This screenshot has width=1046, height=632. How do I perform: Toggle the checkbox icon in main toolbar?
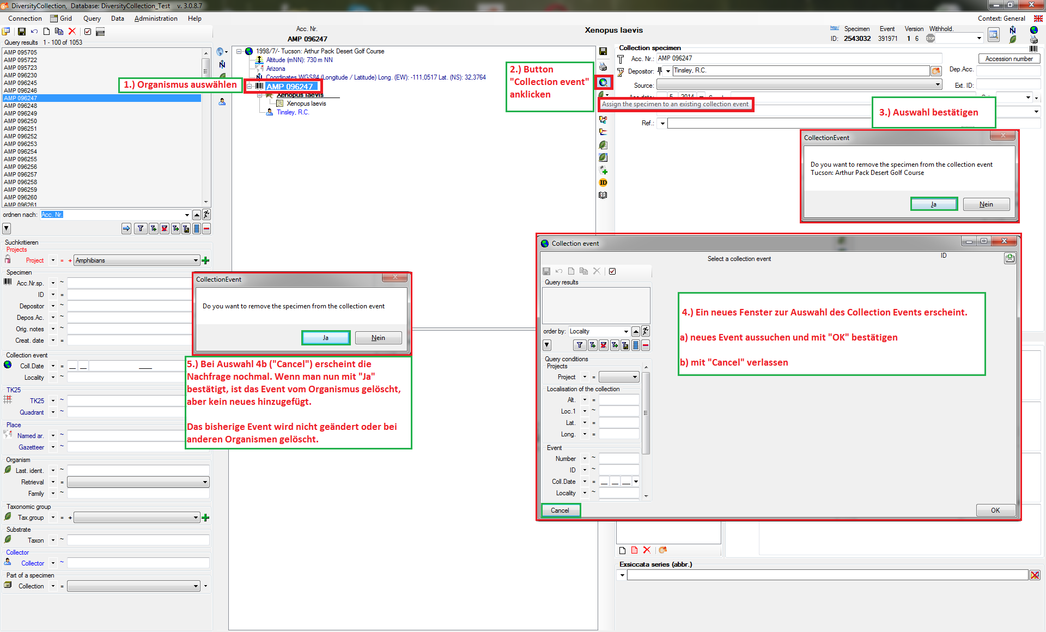(88, 32)
